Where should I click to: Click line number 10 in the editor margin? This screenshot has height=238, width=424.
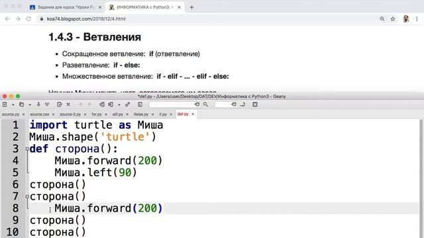[x=13, y=232]
